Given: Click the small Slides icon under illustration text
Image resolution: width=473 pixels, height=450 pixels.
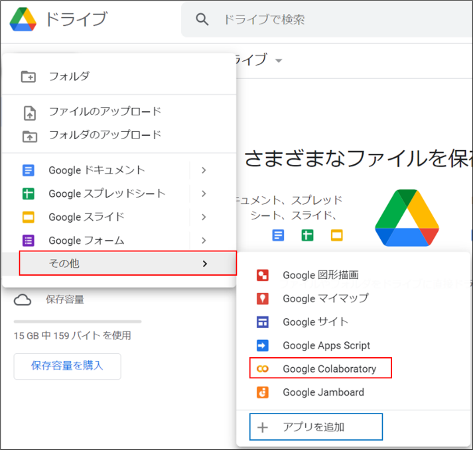Looking at the screenshot, I should coord(336,235).
